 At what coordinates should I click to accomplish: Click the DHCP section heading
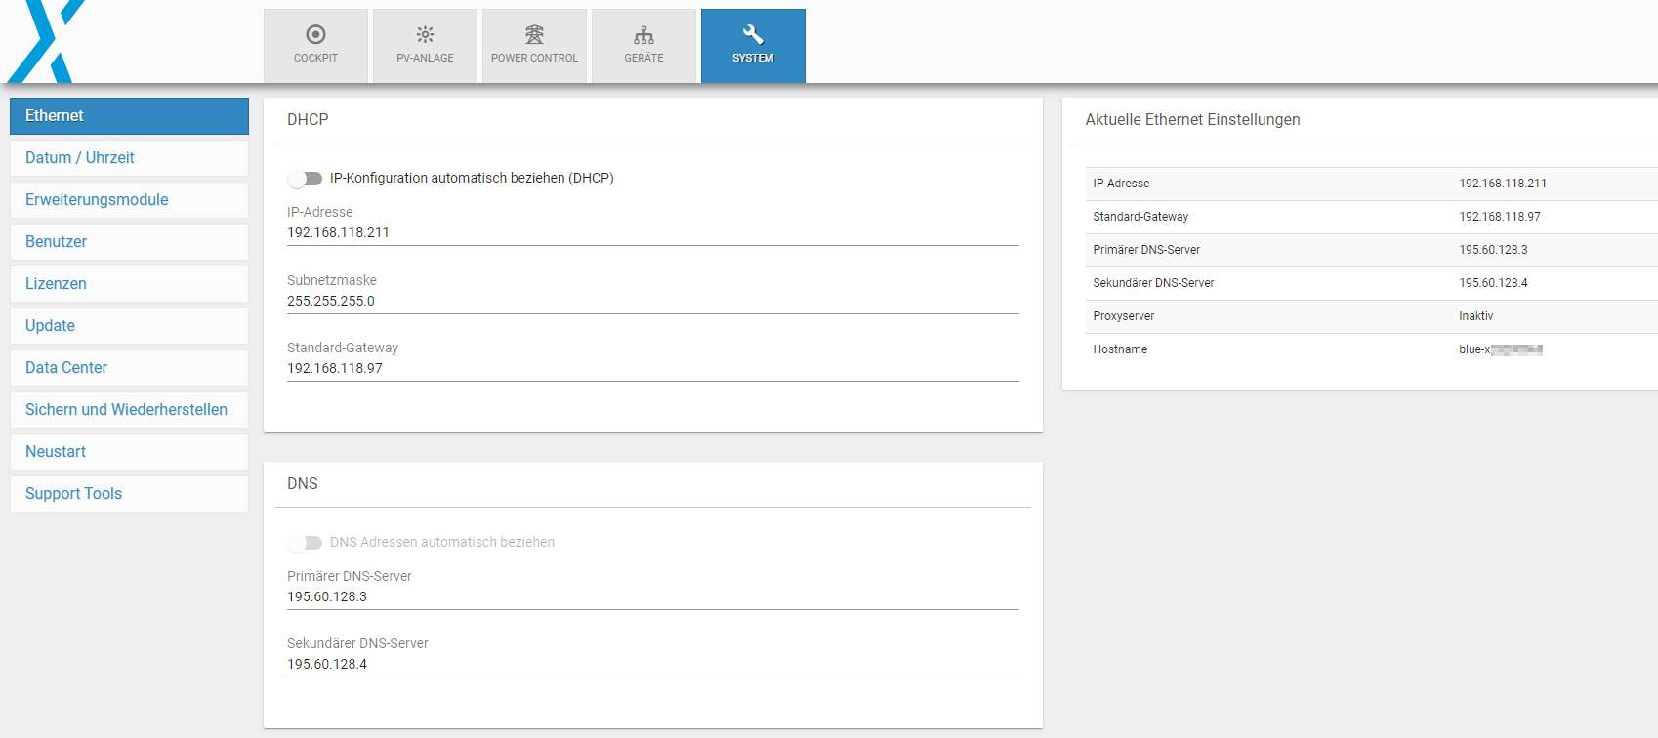point(308,119)
